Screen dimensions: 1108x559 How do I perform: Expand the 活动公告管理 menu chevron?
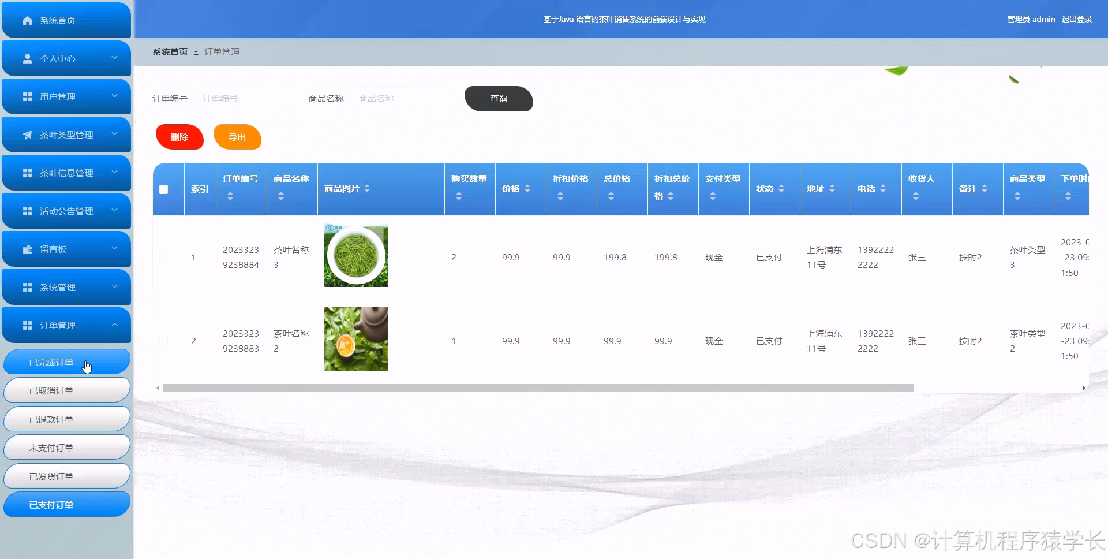tap(114, 210)
